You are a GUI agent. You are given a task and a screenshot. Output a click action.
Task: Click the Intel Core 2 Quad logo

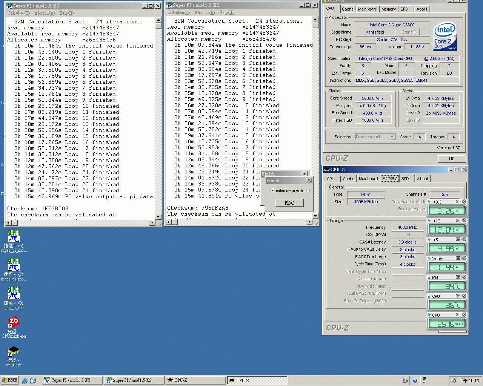(445, 37)
